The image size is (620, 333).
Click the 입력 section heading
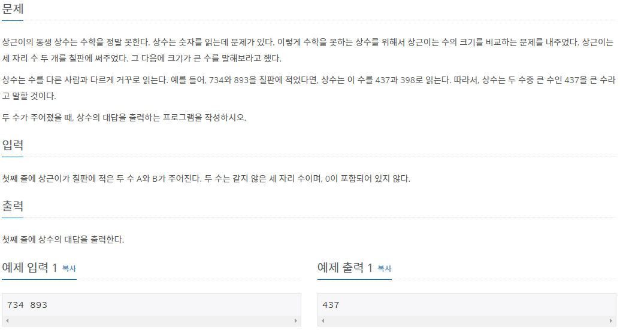click(x=13, y=146)
